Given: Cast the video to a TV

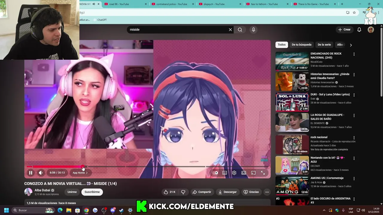Looking at the screenshot, I should tap(253, 173).
